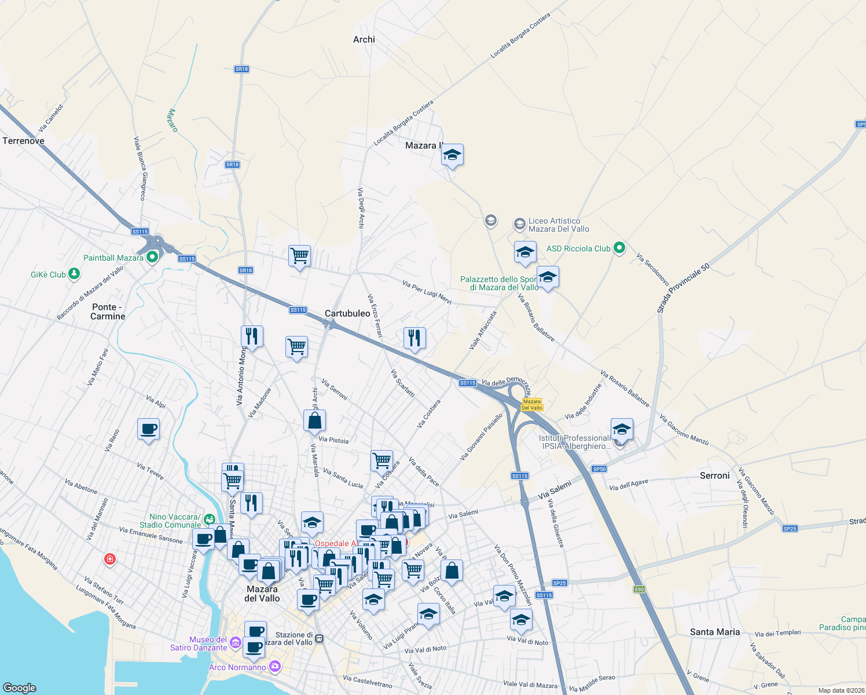Click the cafe marker near Via Alpi
This screenshot has width=866, height=695.
click(x=149, y=430)
